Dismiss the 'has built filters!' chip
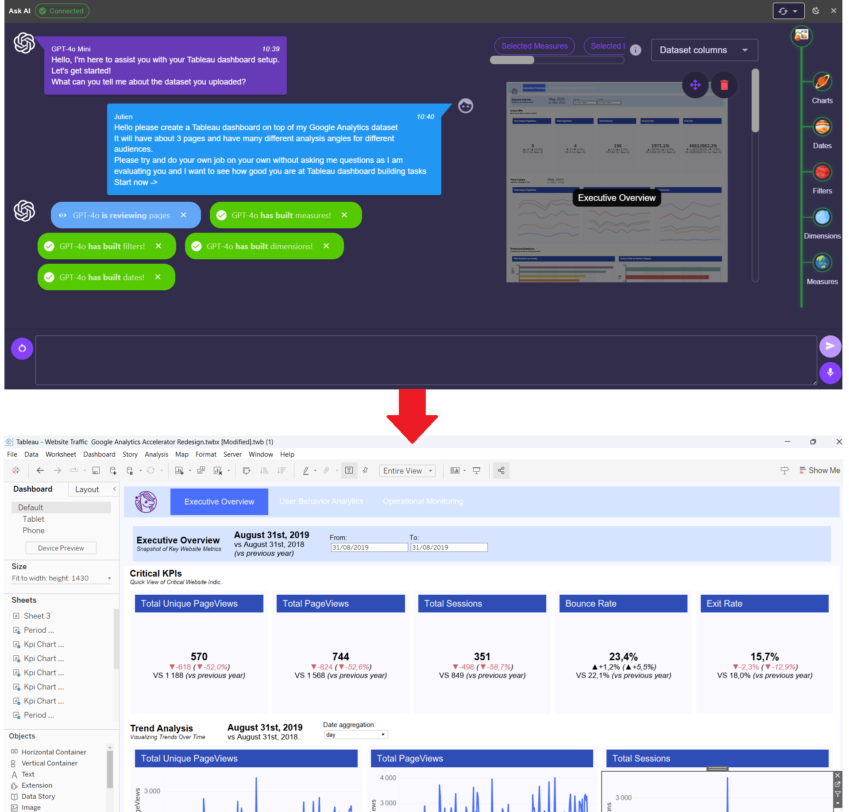The image size is (849, 812). pos(158,246)
